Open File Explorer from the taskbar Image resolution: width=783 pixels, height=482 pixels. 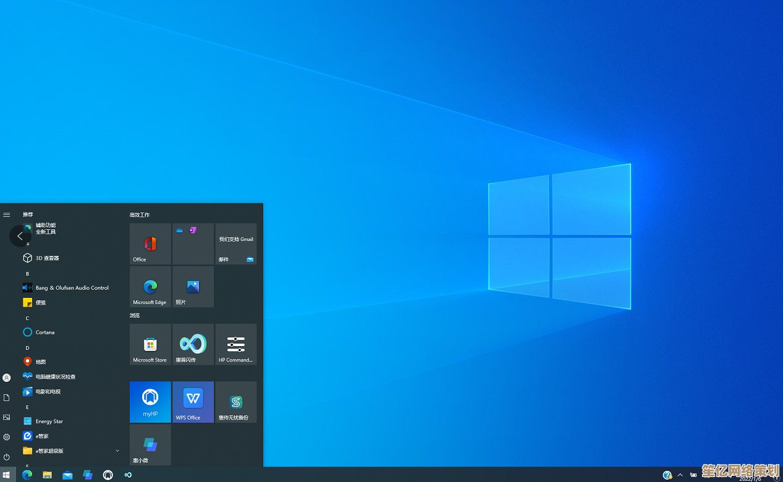[x=47, y=475]
